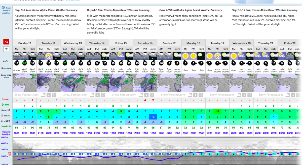Click Wednesday 13 AM wind speed 20 icon

click(65, 63)
